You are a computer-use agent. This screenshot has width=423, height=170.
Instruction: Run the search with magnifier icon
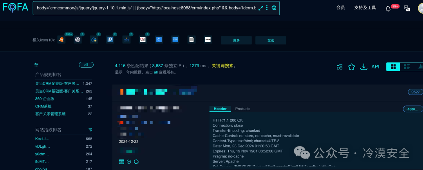tap(274, 8)
